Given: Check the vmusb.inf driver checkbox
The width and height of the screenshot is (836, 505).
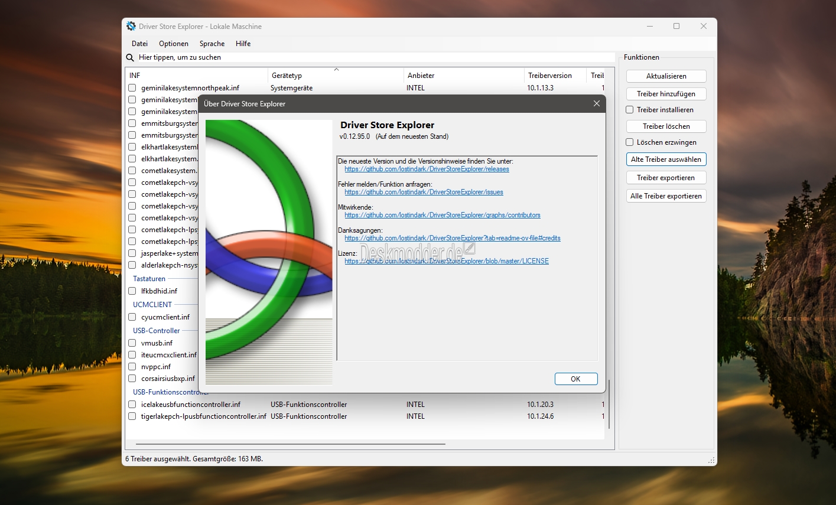Looking at the screenshot, I should pyautogui.click(x=132, y=343).
